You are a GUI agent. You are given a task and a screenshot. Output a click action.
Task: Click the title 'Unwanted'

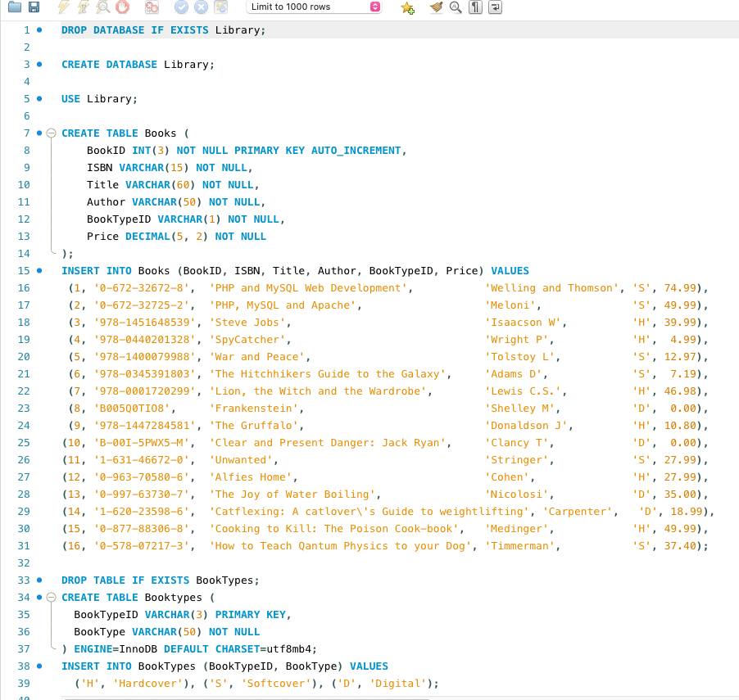point(241,460)
